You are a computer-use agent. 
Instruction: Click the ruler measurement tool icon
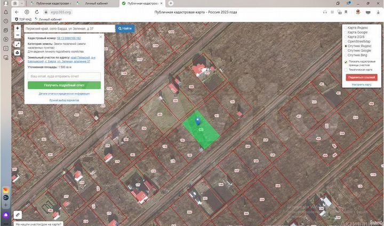18,214
